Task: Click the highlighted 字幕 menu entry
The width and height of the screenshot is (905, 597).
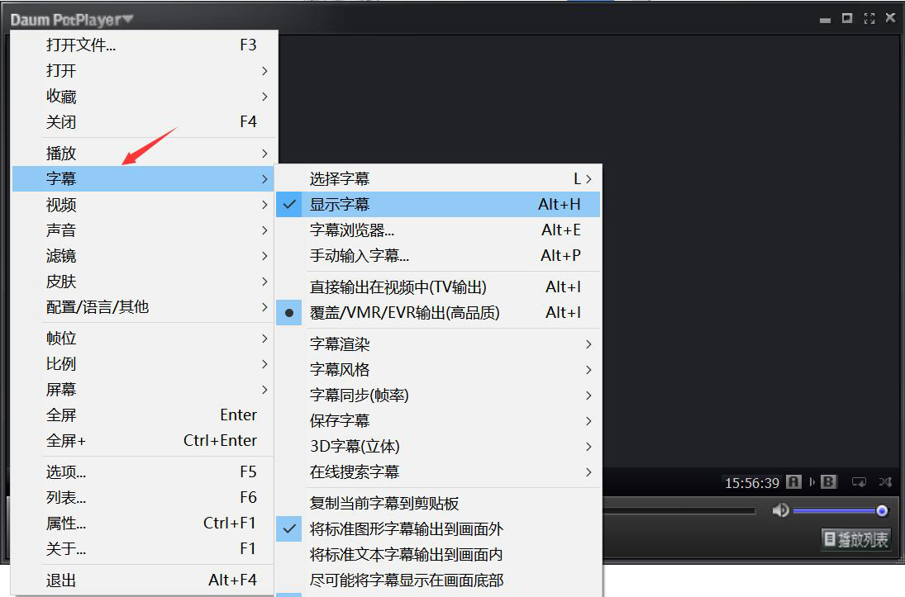Action: (x=145, y=179)
